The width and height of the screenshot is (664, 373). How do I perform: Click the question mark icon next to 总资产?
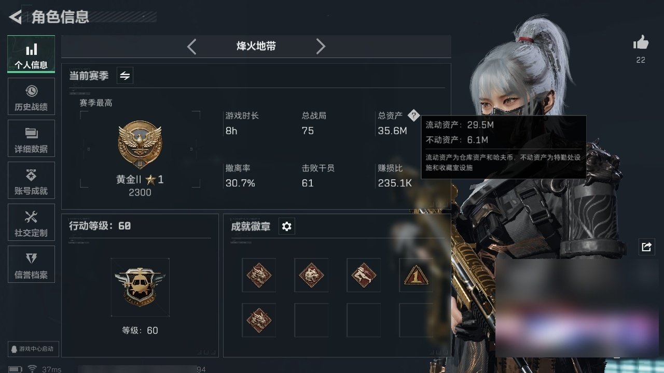coord(413,115)
